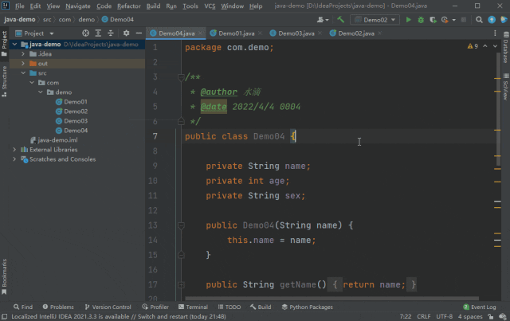Open the Event Log
510x321 pixels.
[483, 307]
